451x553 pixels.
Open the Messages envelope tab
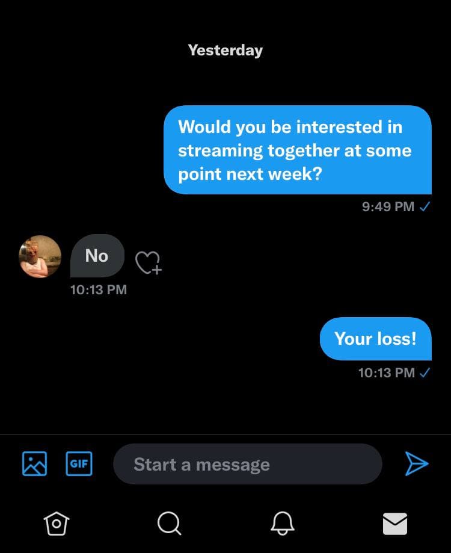pos(395,524)
